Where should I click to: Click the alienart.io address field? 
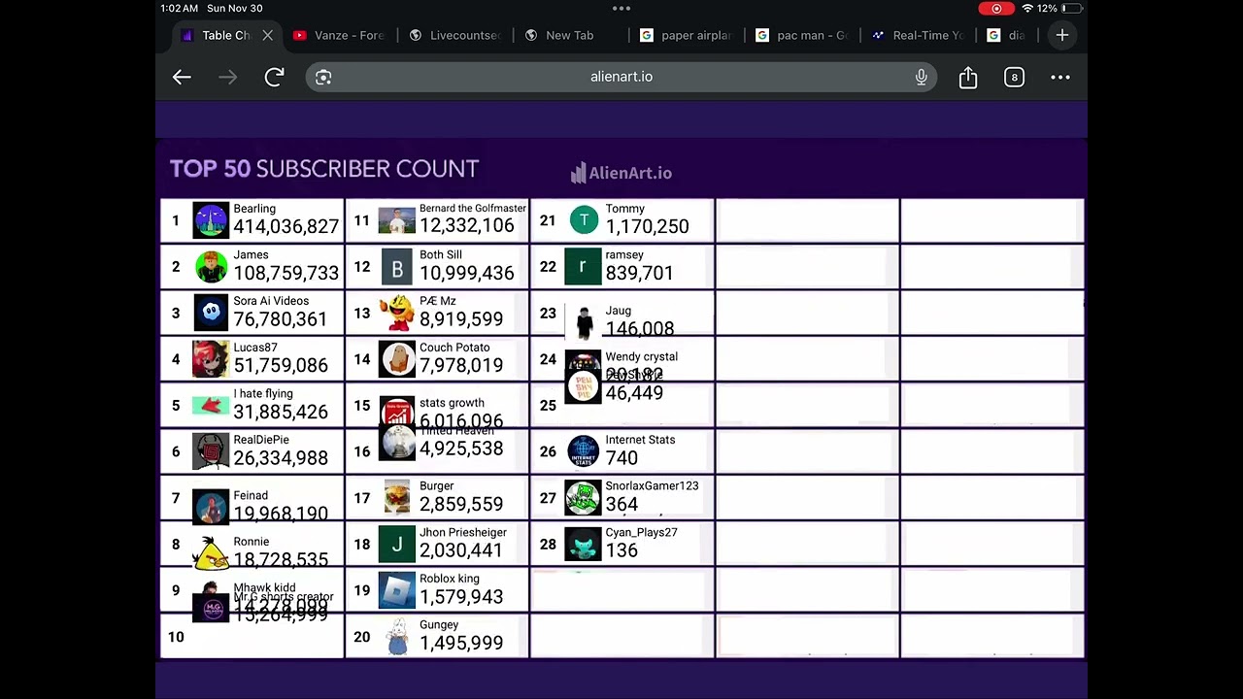click(x=621, y=77)
